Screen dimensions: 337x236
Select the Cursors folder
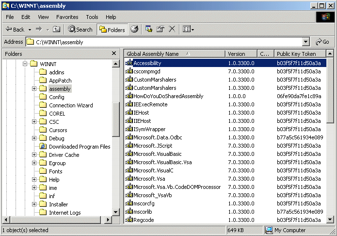pos(58,130)
